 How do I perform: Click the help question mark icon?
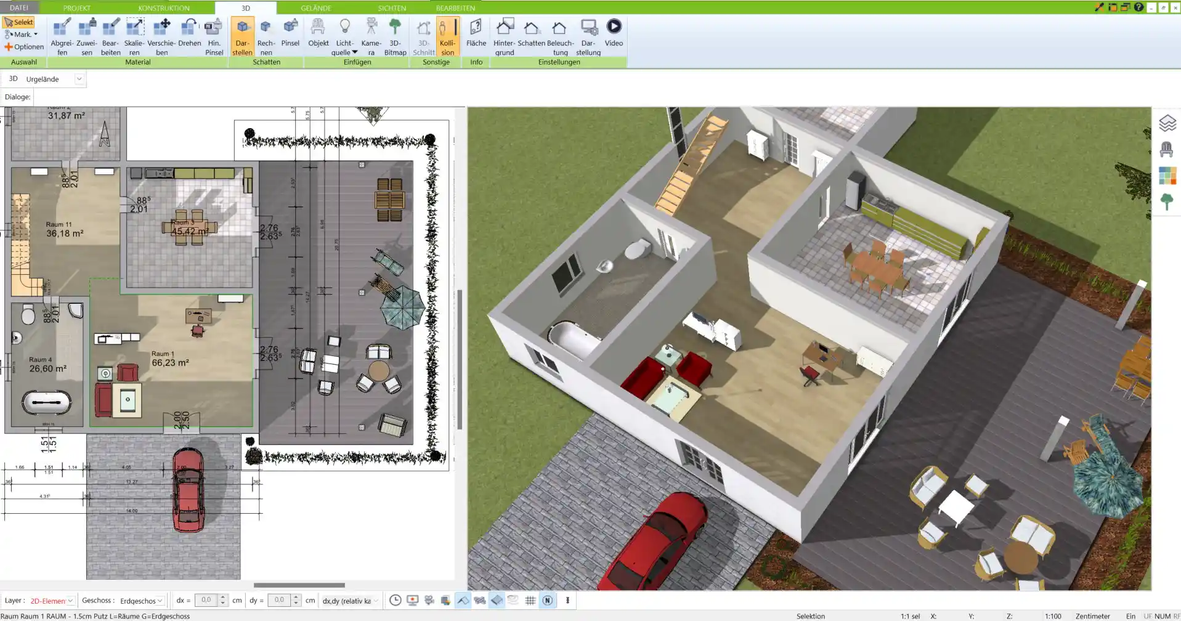point(1138,7)
